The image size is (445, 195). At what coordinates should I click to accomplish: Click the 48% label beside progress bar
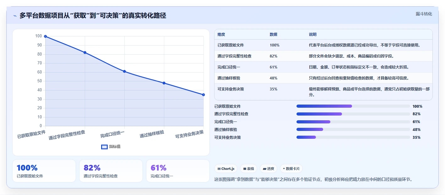tap(416, 129)
